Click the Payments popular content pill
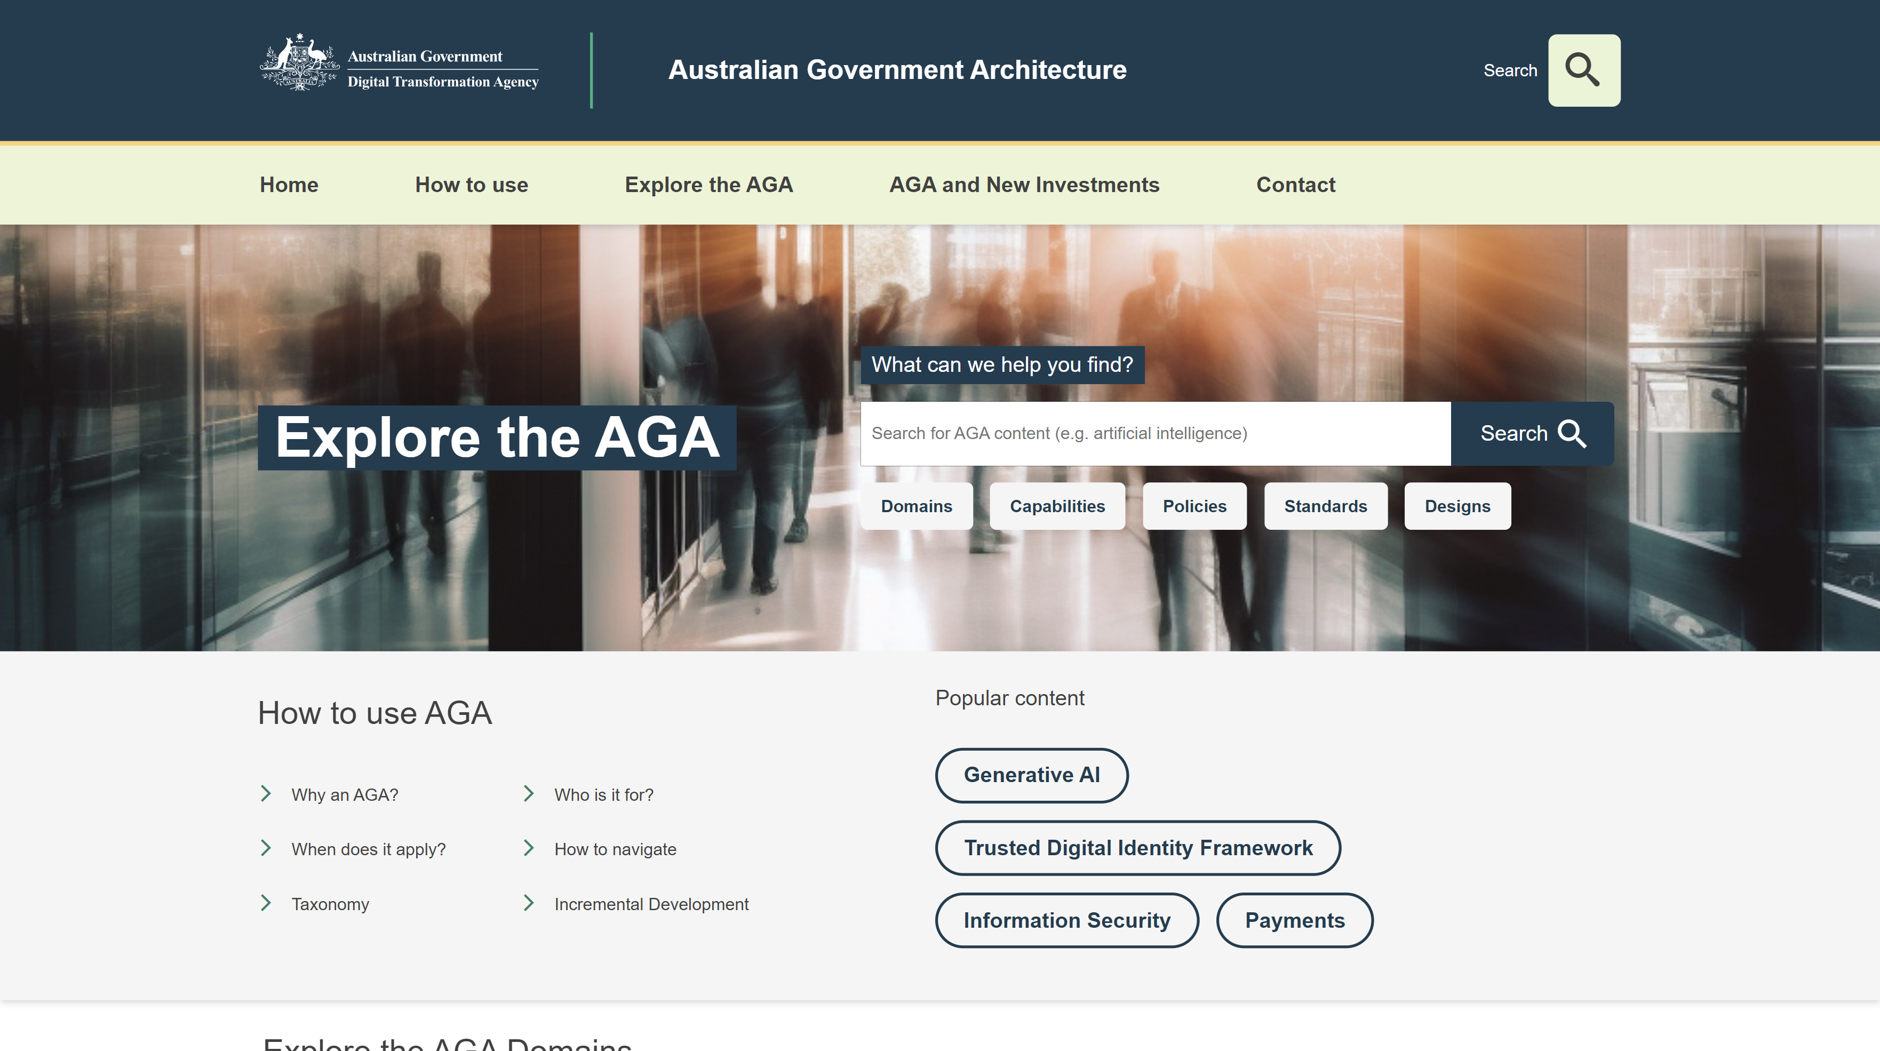1880x1051 pixels. (1294, 920)
